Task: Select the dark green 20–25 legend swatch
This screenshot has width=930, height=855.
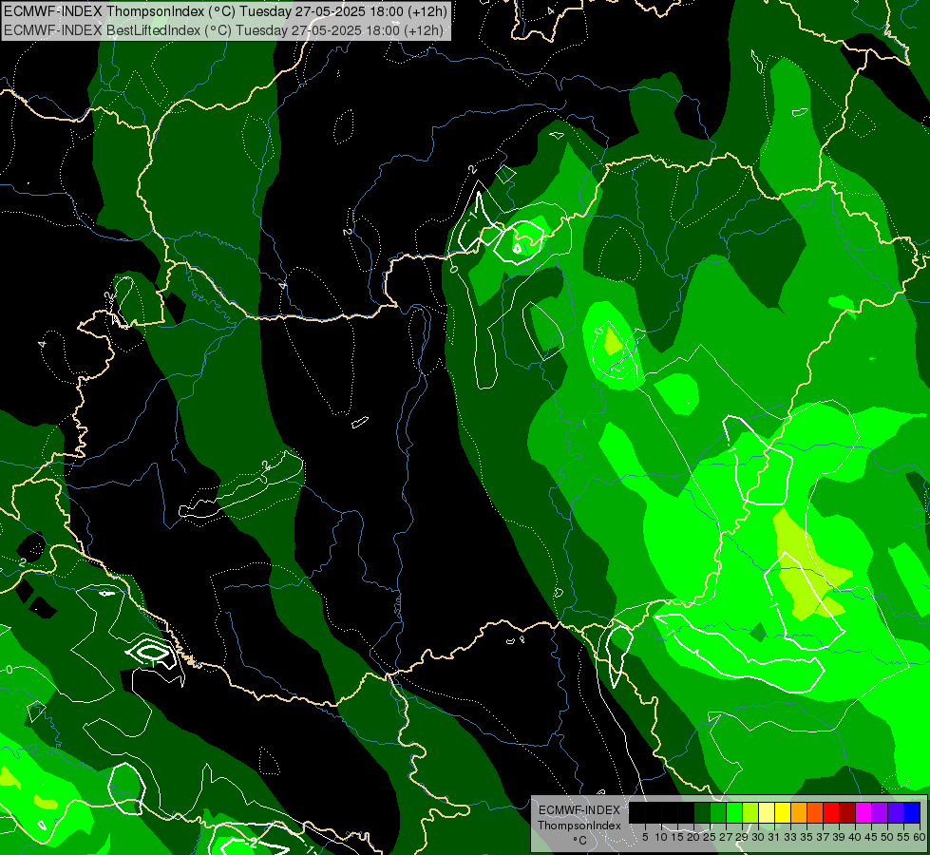Action: tap(702, 813)
